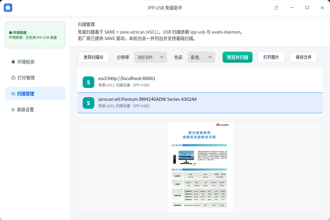The width and height of the screenshot is (330, 220).
Task: Click the 扫描管理 page heading
Action: click(x=86, y=24)
